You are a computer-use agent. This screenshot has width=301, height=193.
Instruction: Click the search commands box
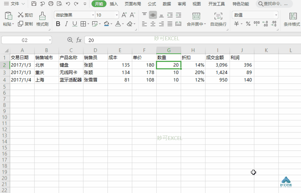[274, 4]
